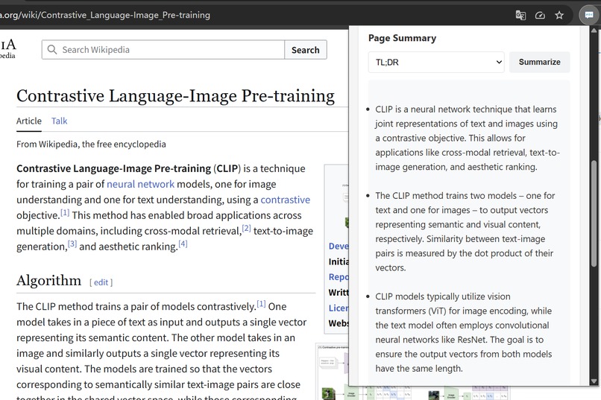Focus the Search Wikipedia input field
The height and width of the screenshot is (400, 601).
click(x=163, y=50)
